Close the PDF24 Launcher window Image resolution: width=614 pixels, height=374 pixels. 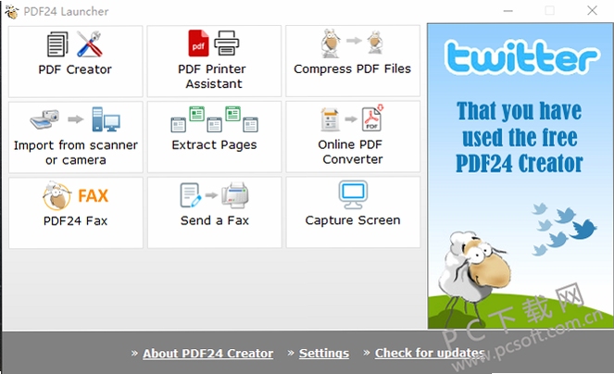pyautogui.click(x=592, y=10)
